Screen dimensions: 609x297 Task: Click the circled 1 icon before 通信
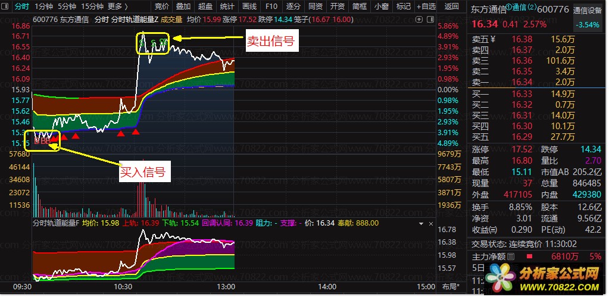point(510,7)
